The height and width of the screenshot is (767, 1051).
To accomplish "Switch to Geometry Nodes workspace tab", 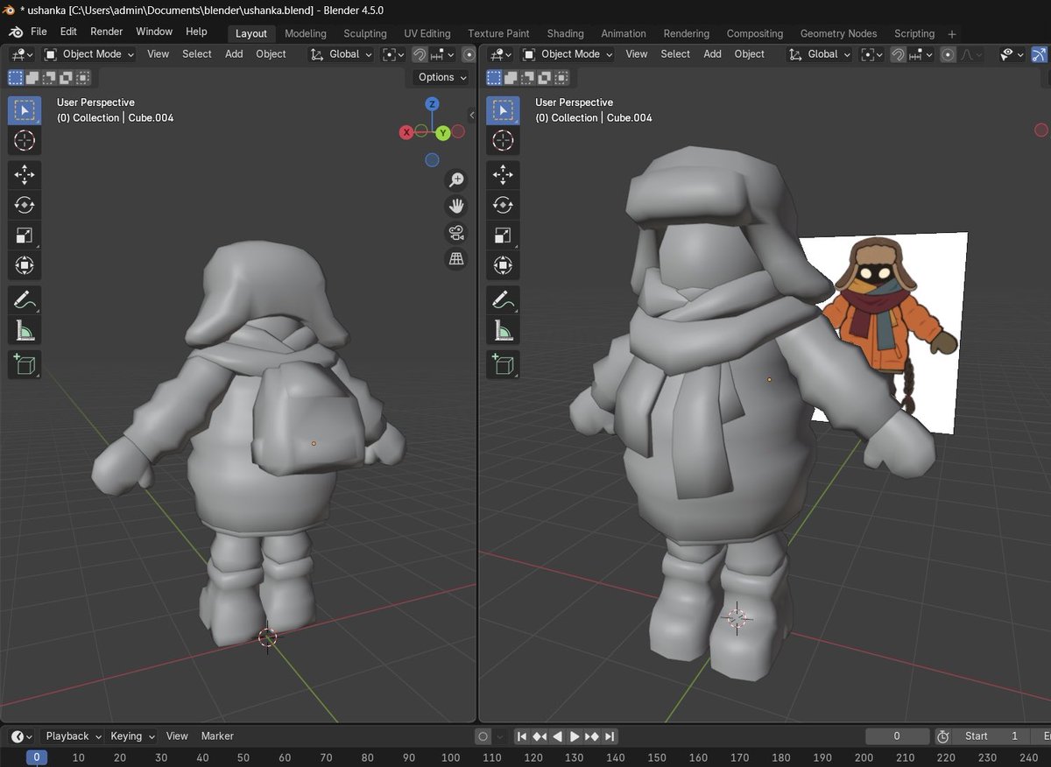I will coord(838,33).
